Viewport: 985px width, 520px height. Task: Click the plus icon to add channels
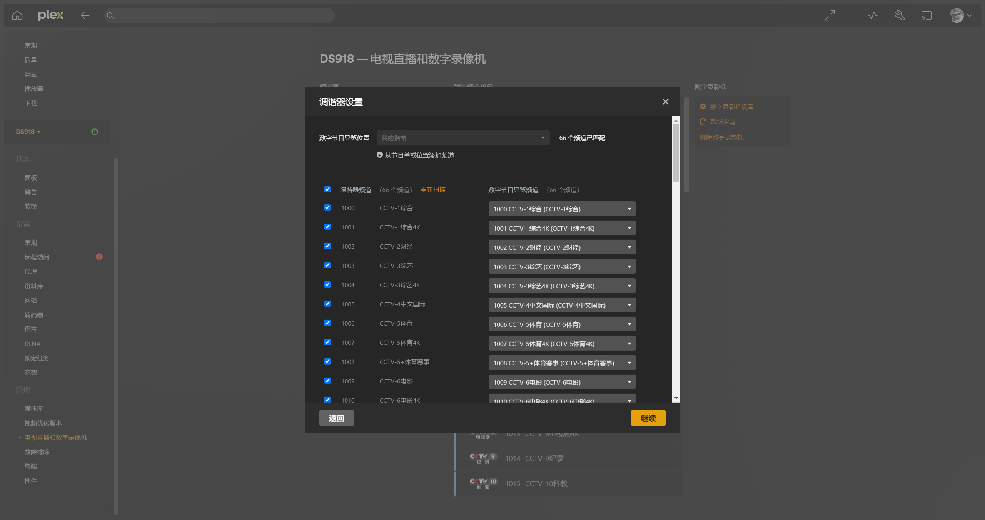point(380,155)
